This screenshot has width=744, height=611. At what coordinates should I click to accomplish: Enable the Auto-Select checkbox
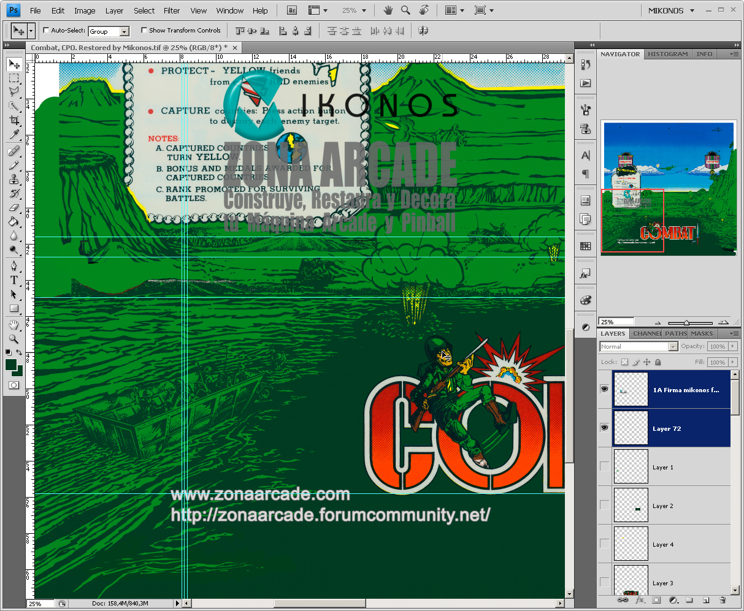pos(46,30)
